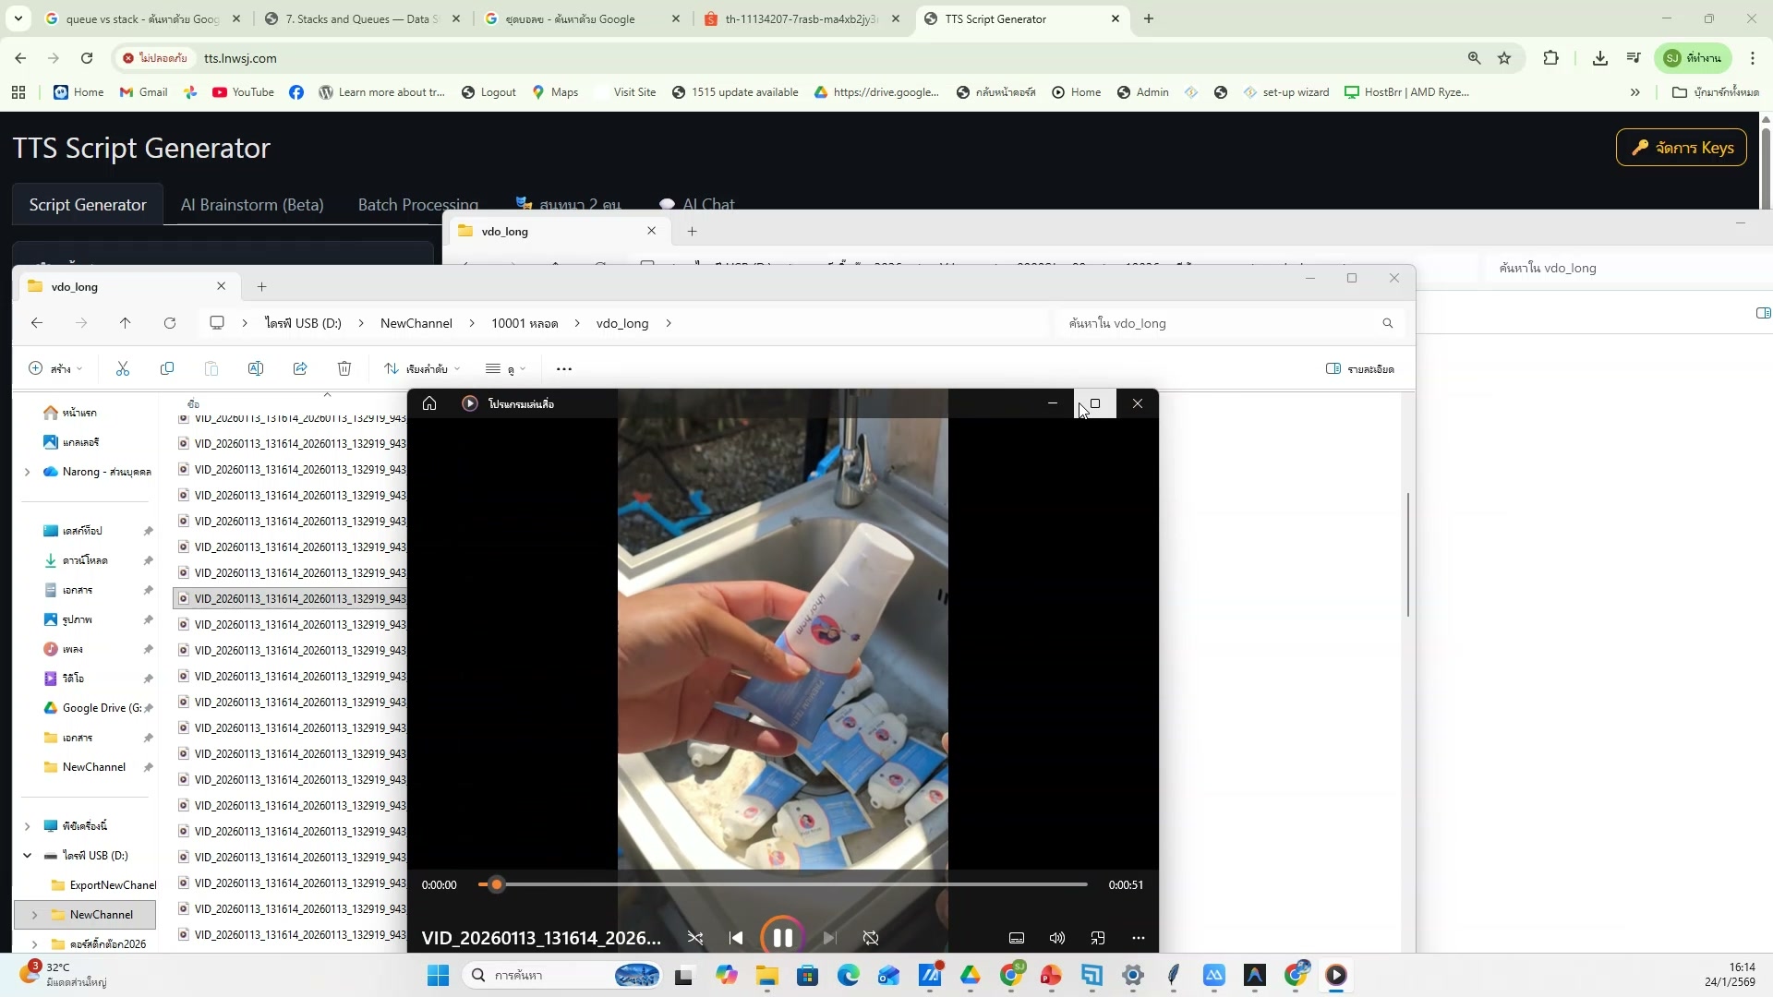Skip to previous video track
This screenshot has width=1773, height=997.
pyautogui.click(x=736, y=938)
